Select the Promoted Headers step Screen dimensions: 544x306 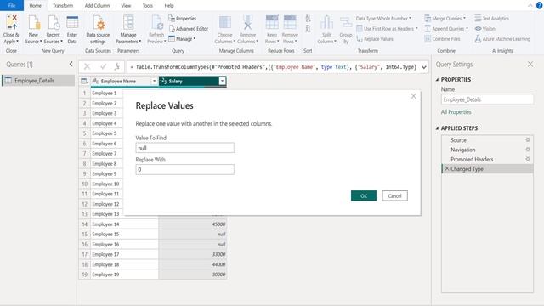[x=487, y=159]
